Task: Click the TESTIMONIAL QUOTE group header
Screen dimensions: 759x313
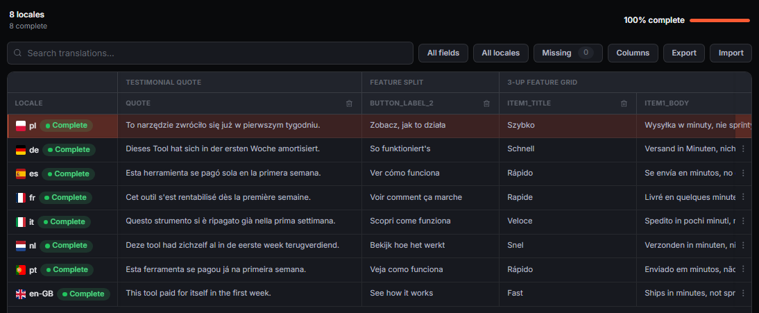Action: point(239,83)
